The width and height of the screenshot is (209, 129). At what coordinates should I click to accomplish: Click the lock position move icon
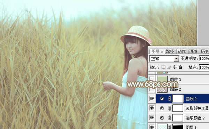coord(175,67)
